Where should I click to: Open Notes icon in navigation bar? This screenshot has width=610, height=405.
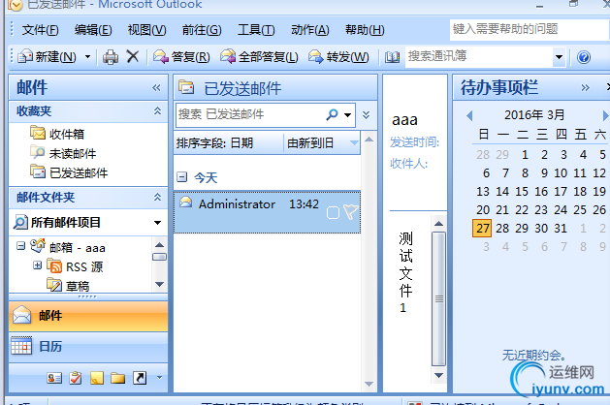pos(97,378)
